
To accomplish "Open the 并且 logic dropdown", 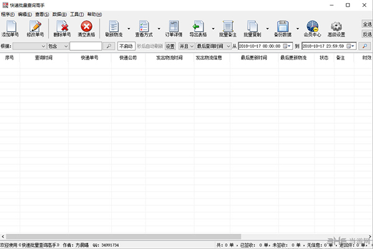I will (x=186, y=46).
